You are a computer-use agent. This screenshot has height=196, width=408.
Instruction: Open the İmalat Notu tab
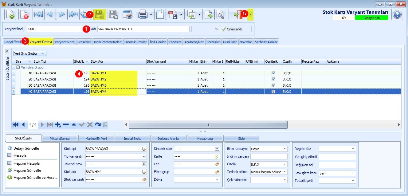132,139
